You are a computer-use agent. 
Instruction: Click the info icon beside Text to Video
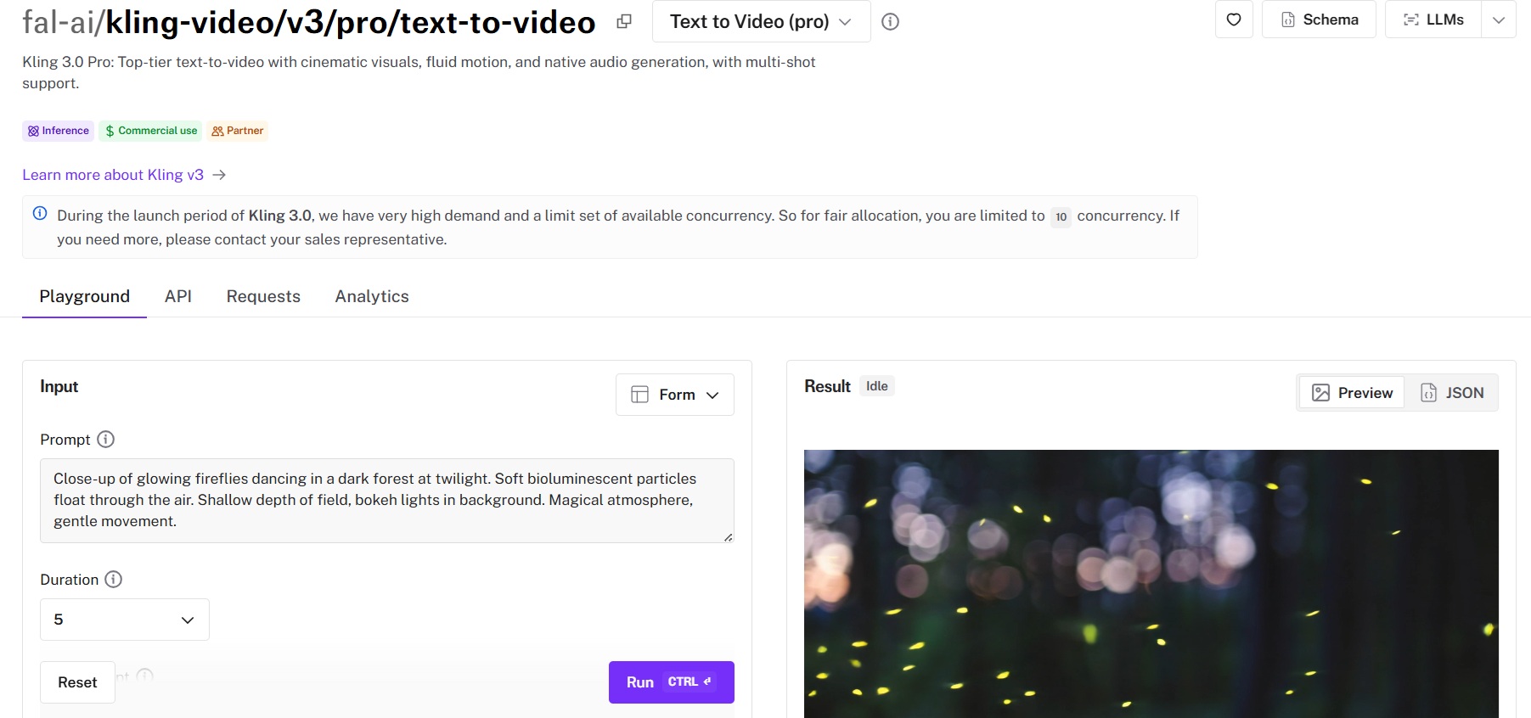[890, 22]
